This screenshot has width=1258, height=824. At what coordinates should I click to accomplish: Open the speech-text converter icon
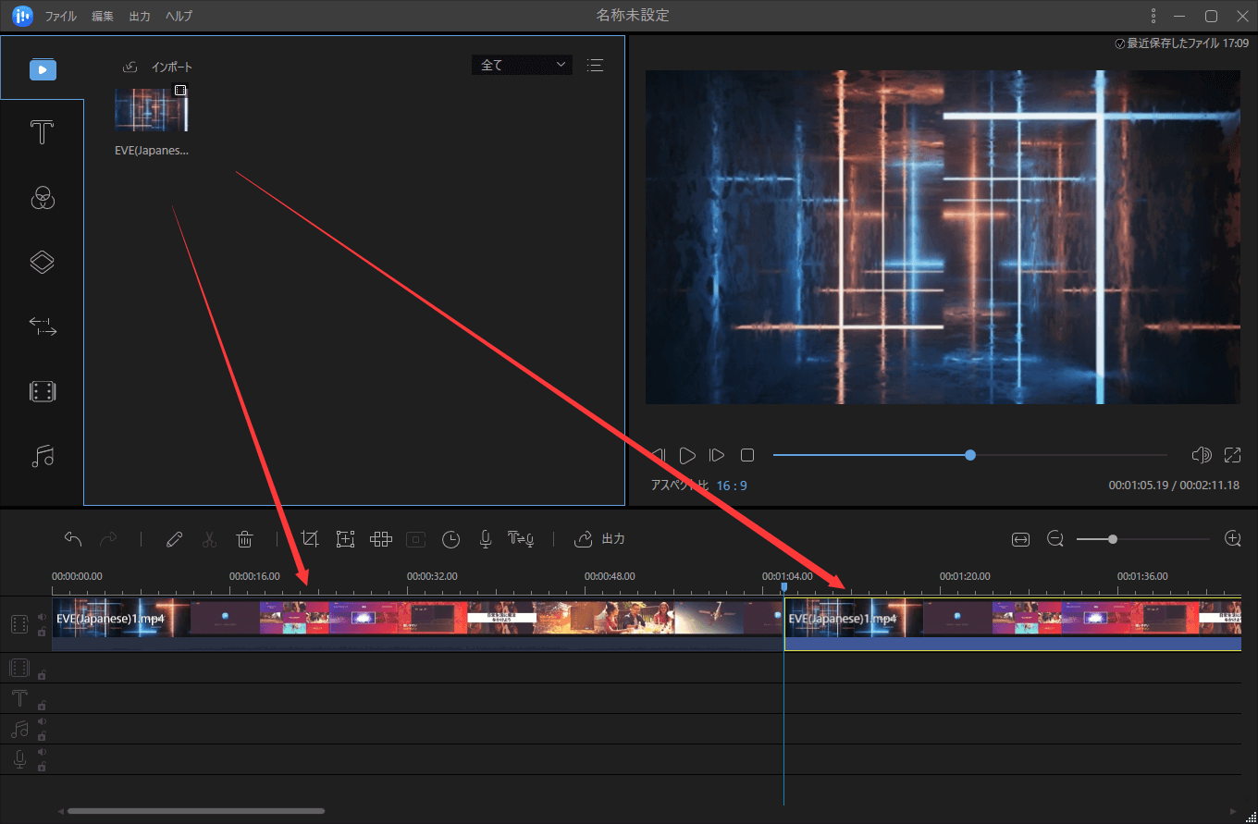(x=521, y=539)
